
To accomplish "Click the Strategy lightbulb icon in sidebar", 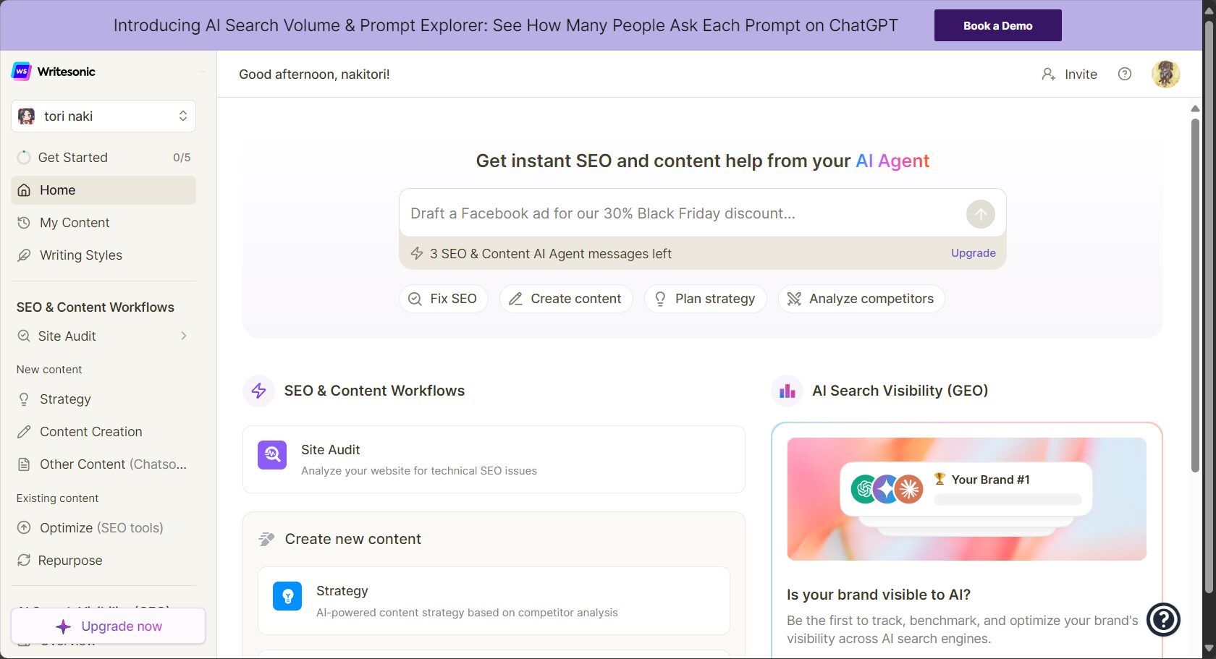I will 24,399.
